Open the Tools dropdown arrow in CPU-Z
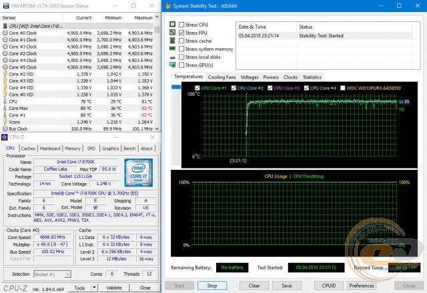The width and height of the screenshot is (427, 293). coord(94,288)
